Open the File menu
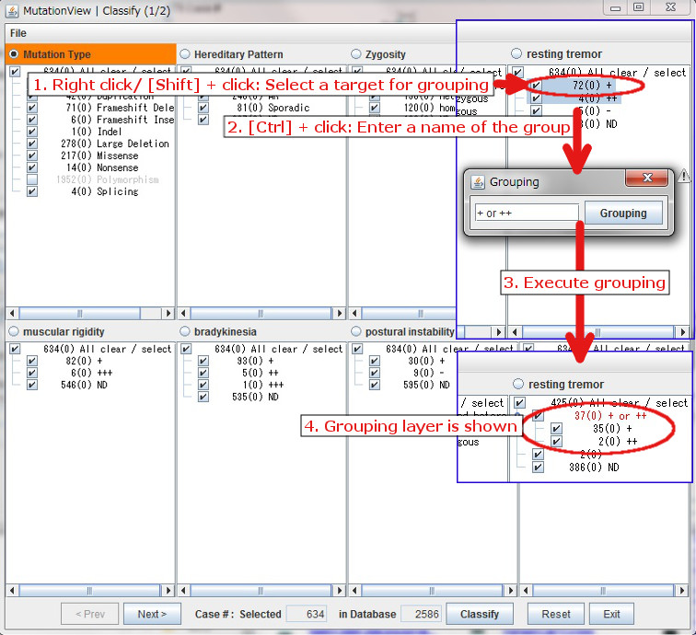 tap(17, 33)
